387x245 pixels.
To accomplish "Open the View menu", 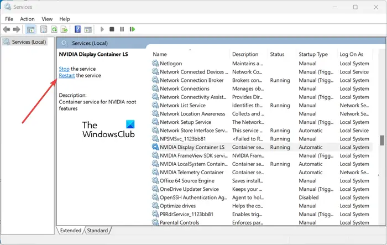I will 47,19.
